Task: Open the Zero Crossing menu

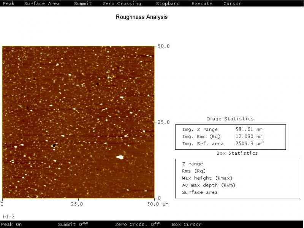Action: (122, 3)
